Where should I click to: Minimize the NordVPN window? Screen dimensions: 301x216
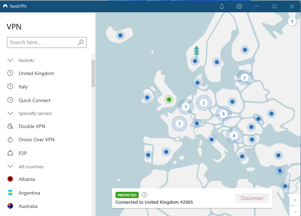257,6
